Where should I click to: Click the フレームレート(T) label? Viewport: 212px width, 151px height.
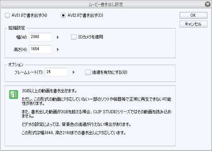[x=29, y=72]
